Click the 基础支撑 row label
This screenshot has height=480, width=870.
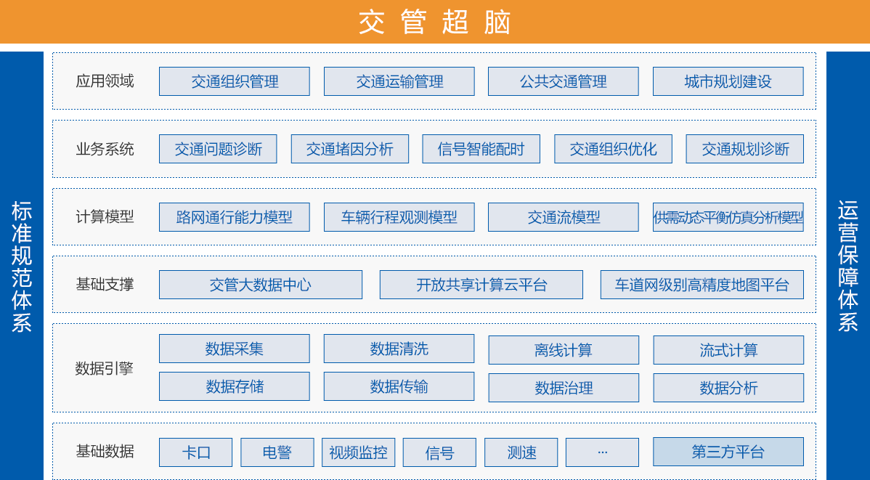pyautogui.click(x=105, y=285)
